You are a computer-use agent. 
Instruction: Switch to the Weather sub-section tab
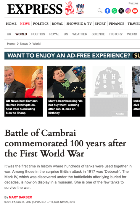pyautogui.click(x=80, y=34)
